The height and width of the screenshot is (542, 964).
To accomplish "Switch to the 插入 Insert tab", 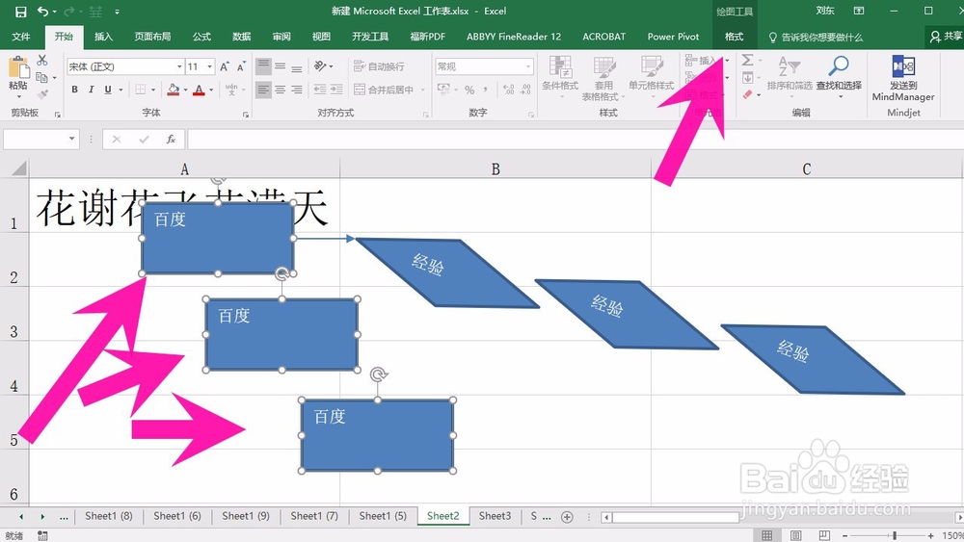I will [x=103, y=37].
